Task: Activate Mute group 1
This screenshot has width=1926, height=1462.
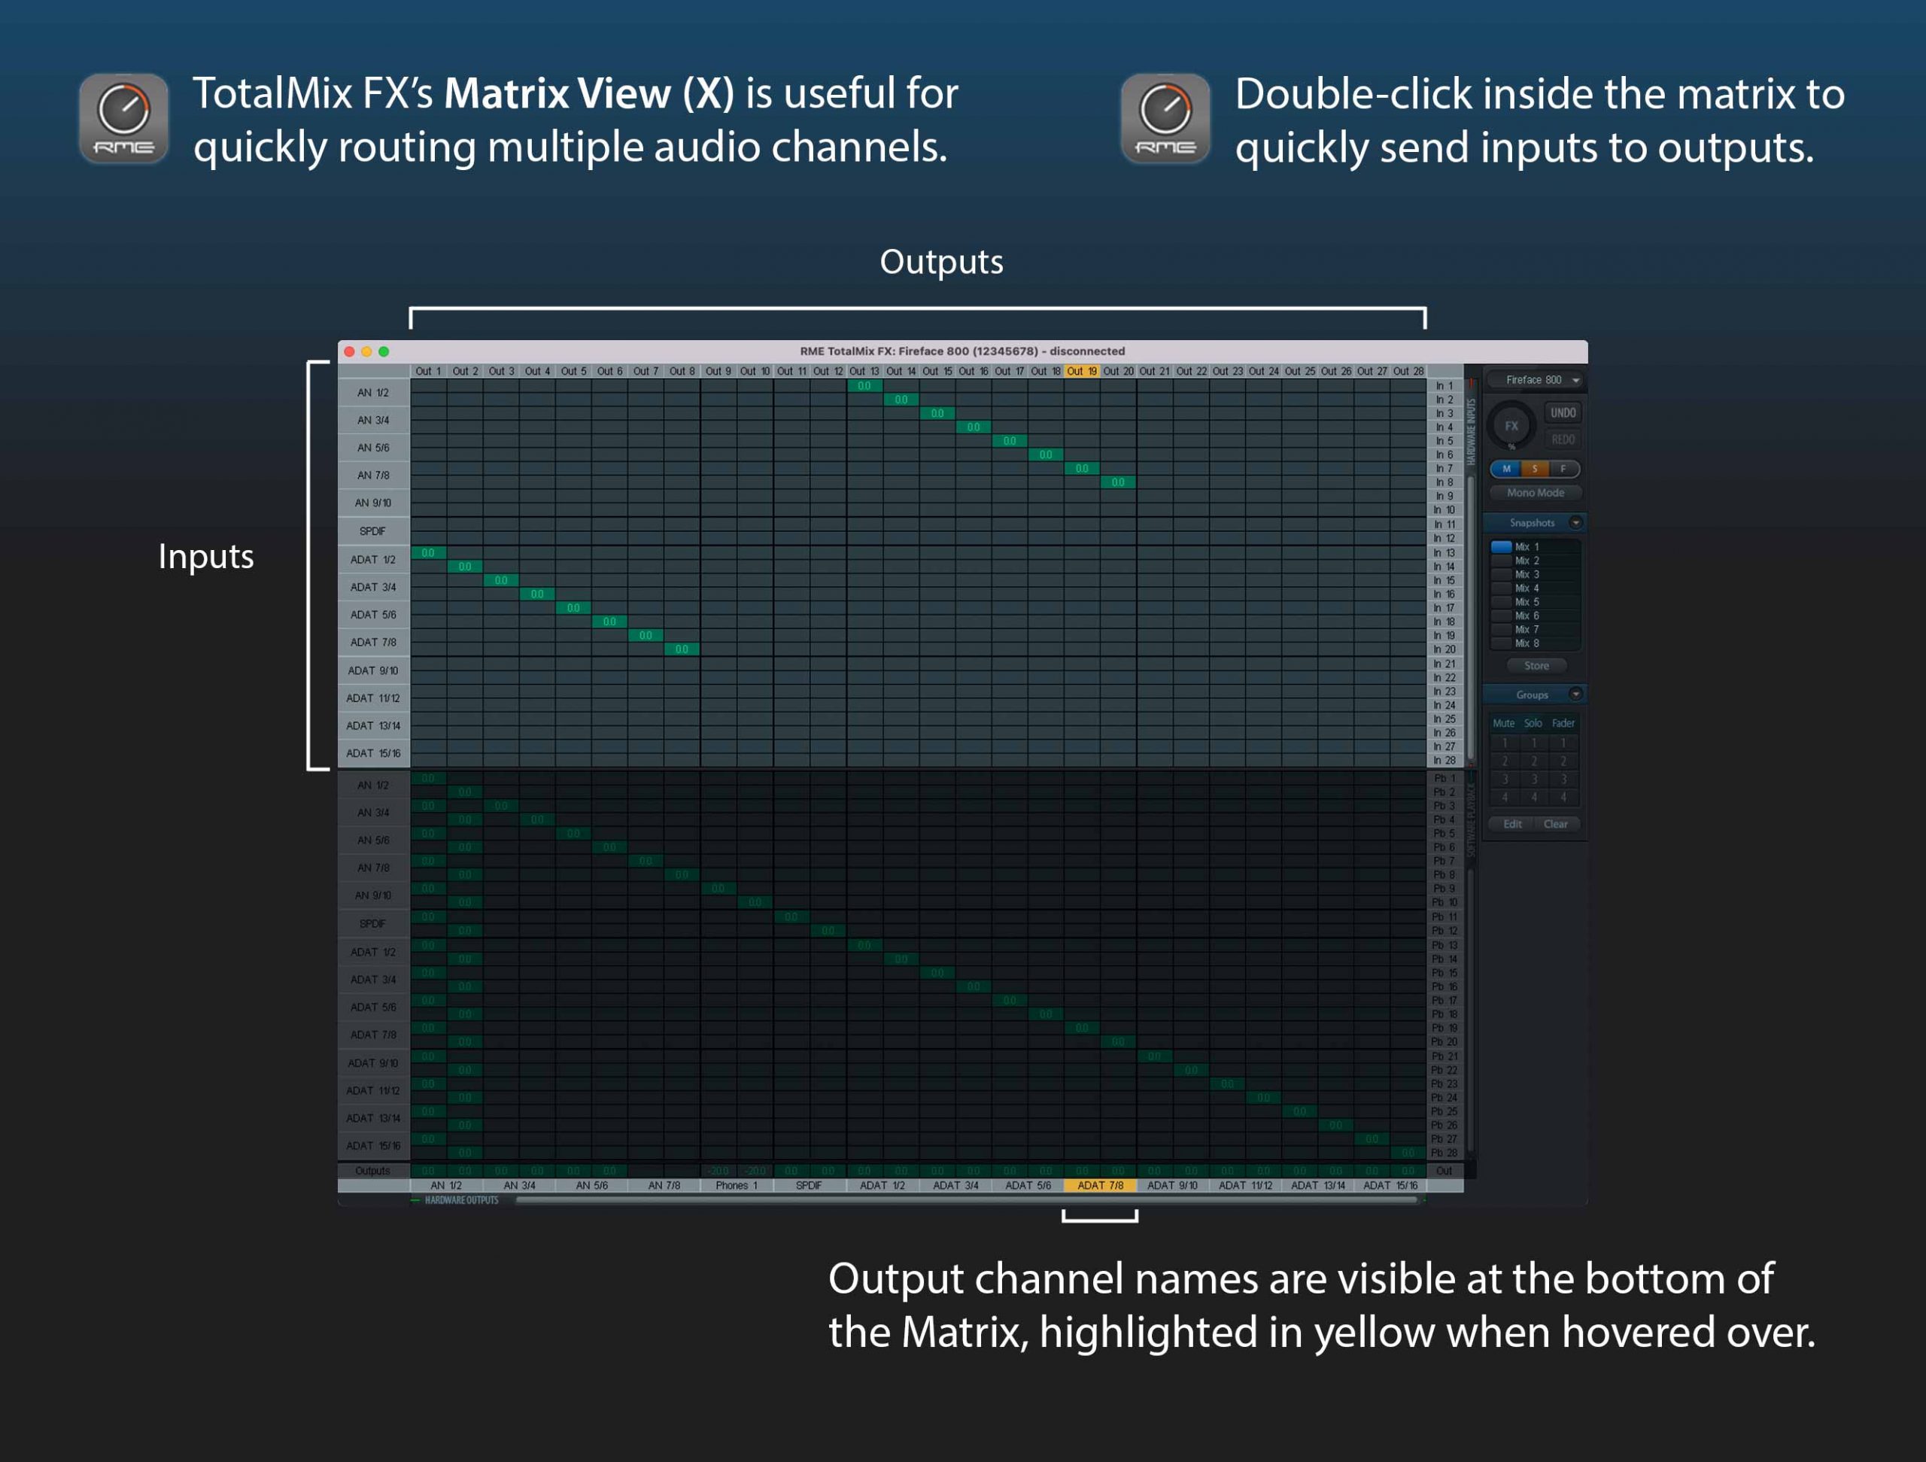Action: pos(1505,743)
